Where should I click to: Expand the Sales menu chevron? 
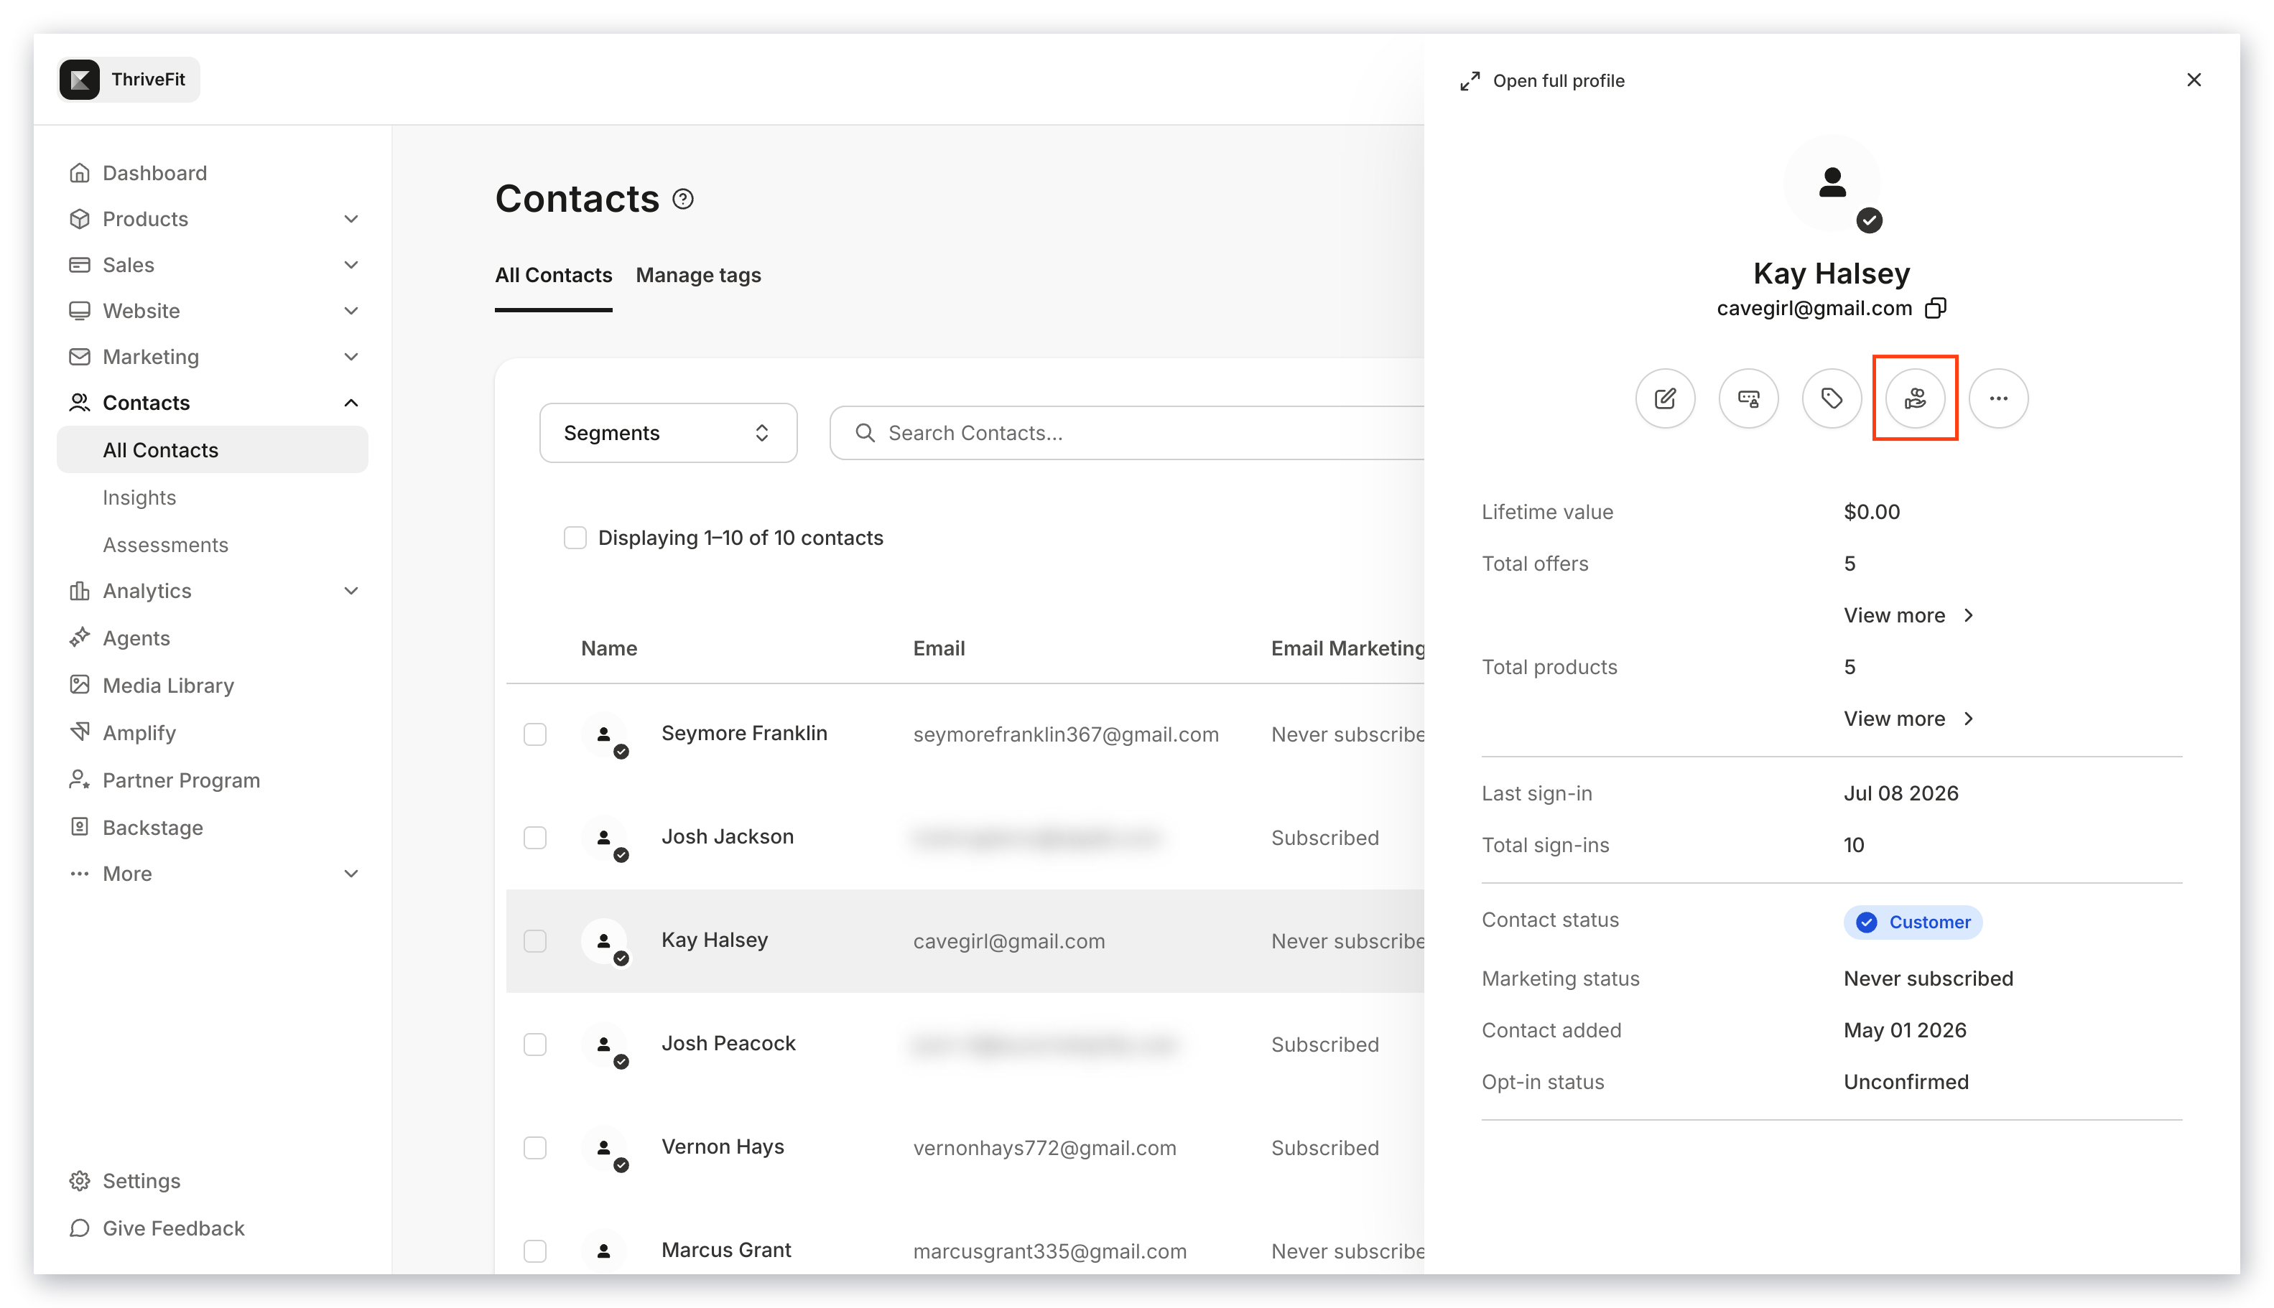(x=351, y=264)
